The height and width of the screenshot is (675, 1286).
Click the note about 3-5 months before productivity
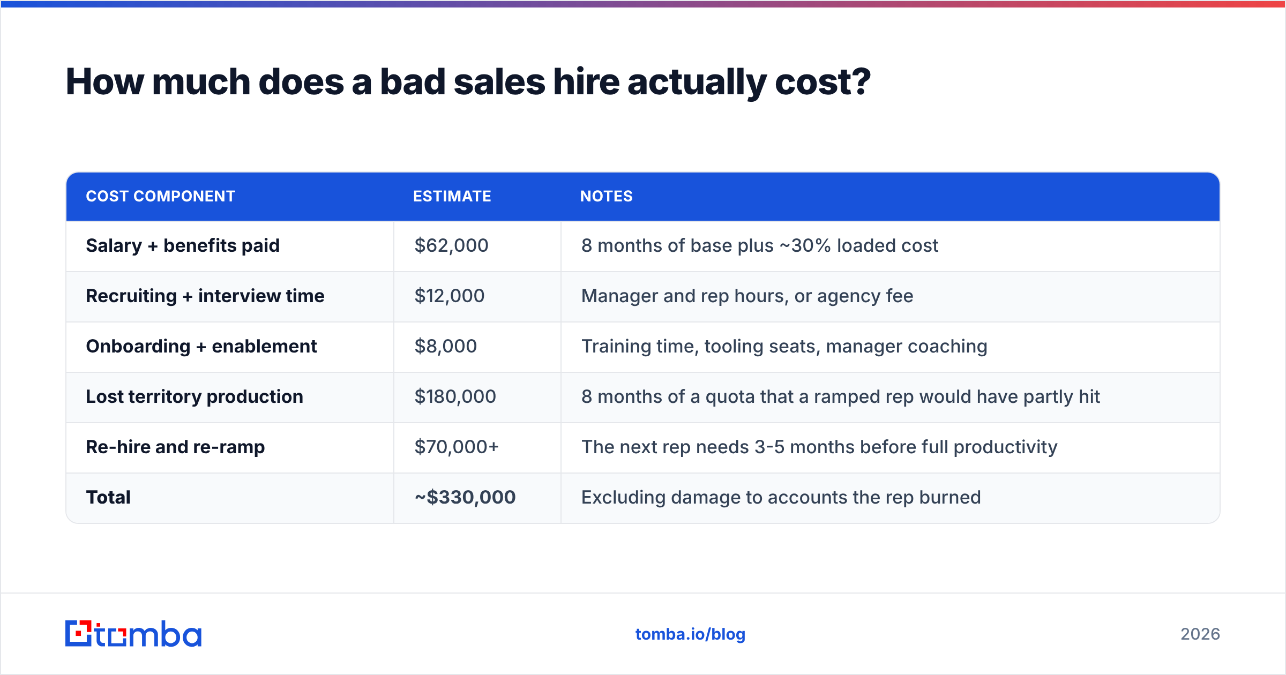819,447
